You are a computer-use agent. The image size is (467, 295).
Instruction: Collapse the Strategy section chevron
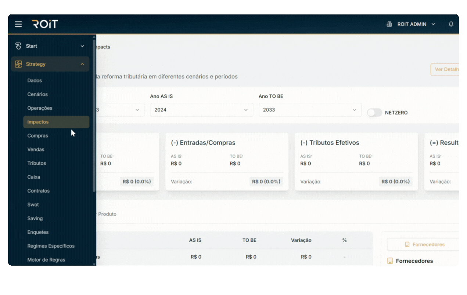tap(82, 64)
